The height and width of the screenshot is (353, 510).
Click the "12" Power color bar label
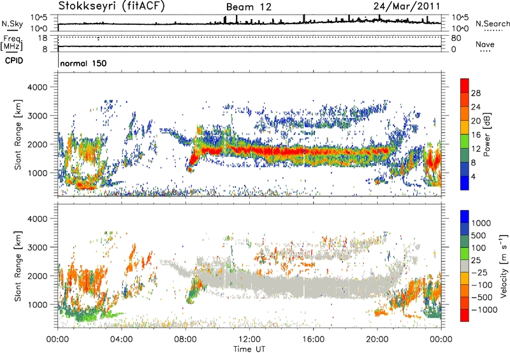476,149
